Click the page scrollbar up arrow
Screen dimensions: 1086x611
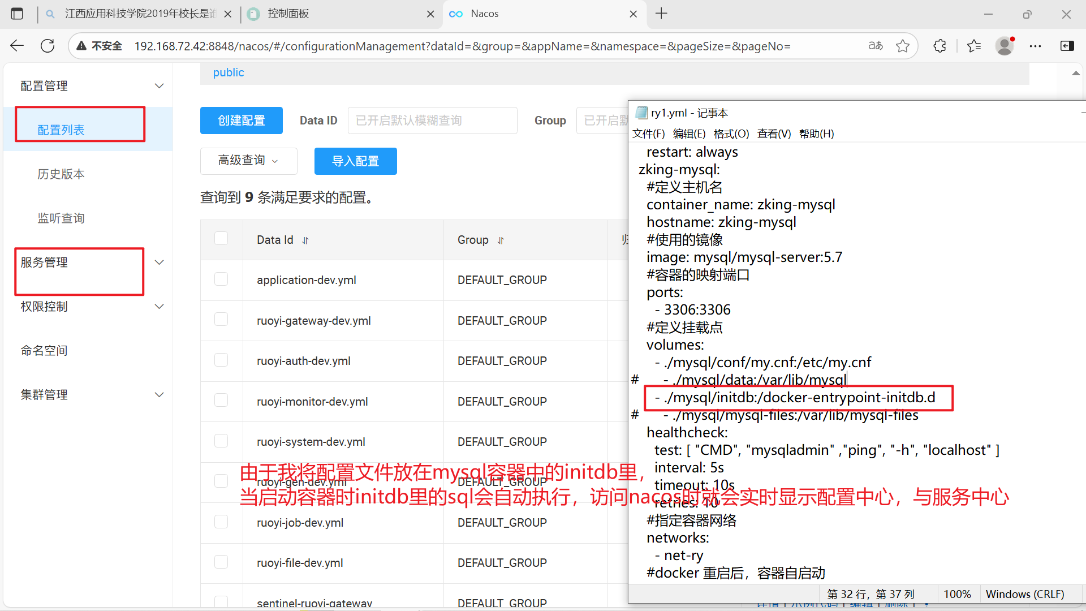[x=1075, y=73]
